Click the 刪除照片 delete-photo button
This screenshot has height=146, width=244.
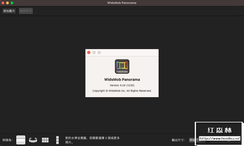tap(26, 11)
